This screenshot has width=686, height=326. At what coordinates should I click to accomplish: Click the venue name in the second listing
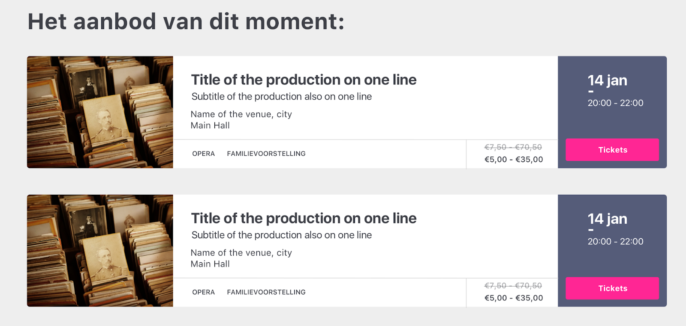coord(241,253)
